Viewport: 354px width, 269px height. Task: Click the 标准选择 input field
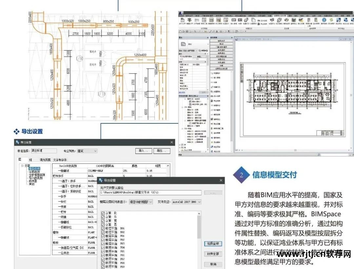click(x=44, y=151)
